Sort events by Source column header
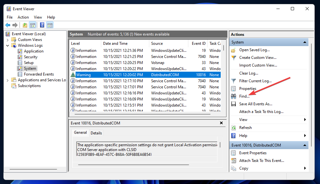This screenshot has height=184, width=320. click(x=168, y=44)
